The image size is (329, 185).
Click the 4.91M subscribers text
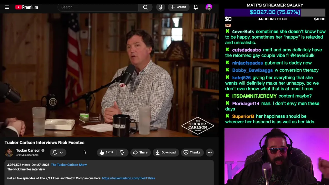click(x=27, y=155)
